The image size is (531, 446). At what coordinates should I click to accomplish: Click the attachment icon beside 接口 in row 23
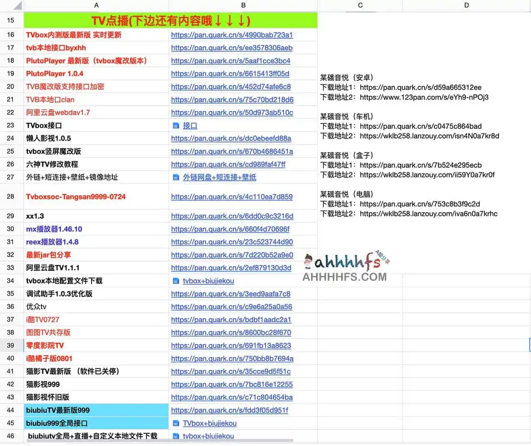pos(176,125)
